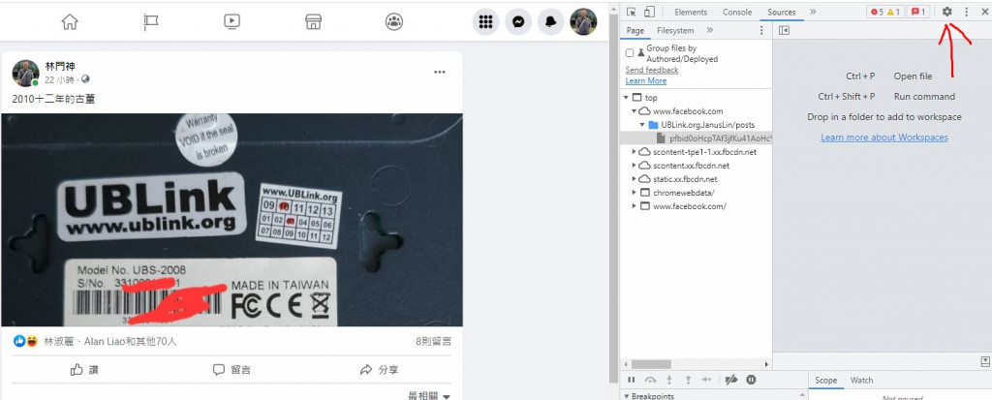992x400 pixels.
Task: Toggle pause on exceptions
Action: point(751,380)
